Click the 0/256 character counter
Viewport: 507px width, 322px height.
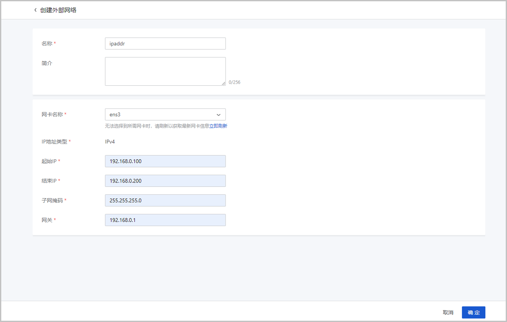[234, 82]
